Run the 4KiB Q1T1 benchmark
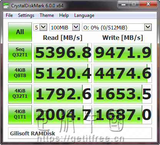Image resolution: width=160 pixels, height=145 pixels. 20,115
